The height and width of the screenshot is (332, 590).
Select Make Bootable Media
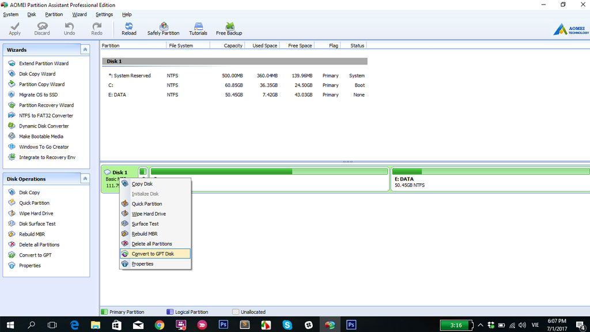41,136
